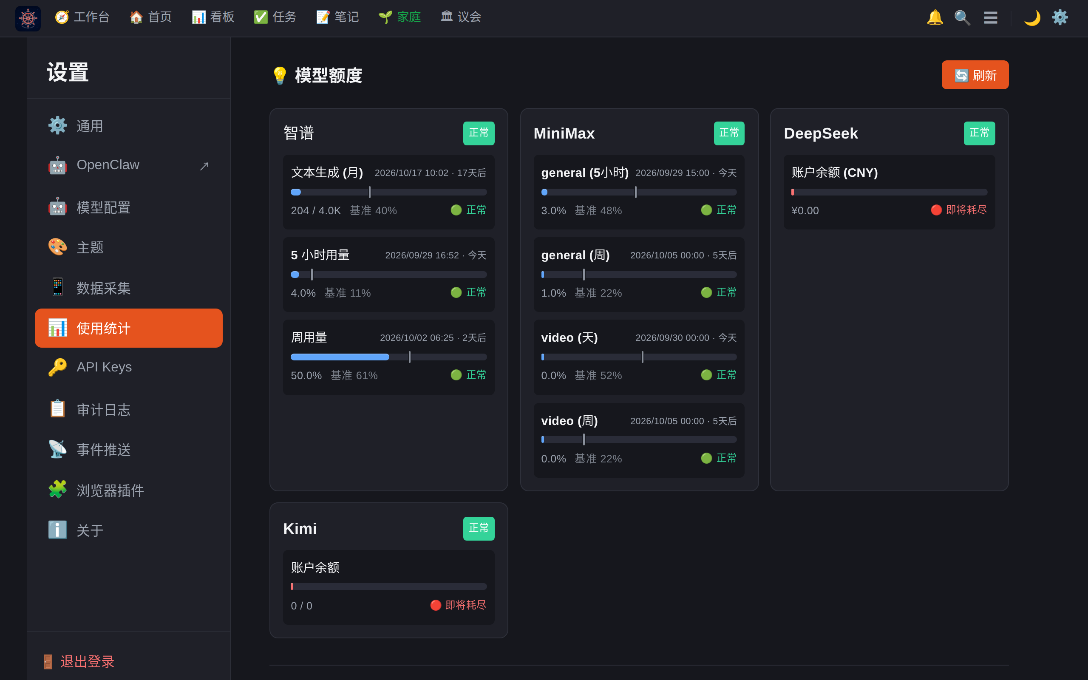
Task: Open 数据采集 settings
Action: pos(129,288)
